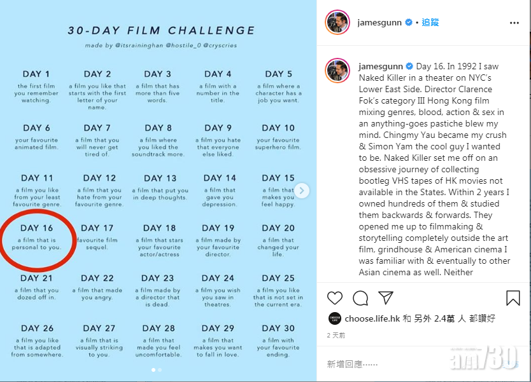
Task: Open jamesgunn's profile picture in the header
Action: tap(337, 22)
